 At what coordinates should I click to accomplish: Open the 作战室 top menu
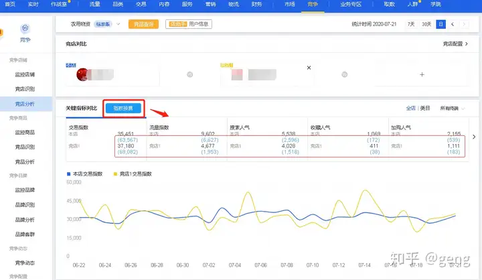click(x=59, y=4)
